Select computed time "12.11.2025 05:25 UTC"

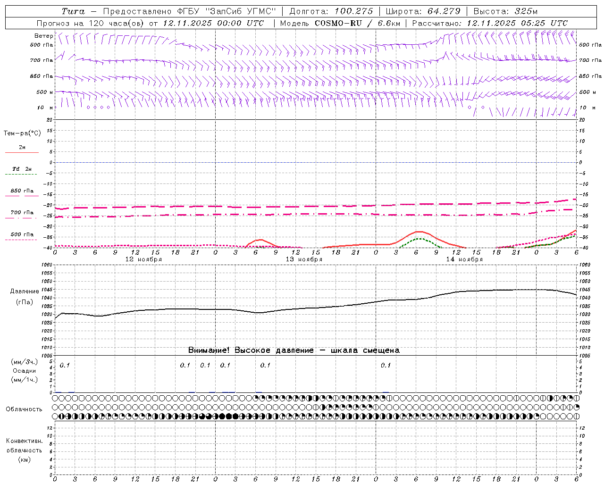pyautogui.click(x=517, y=23)
